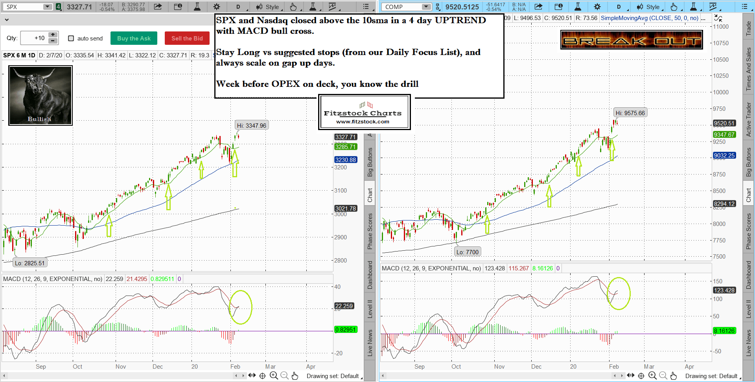Click the zoom in magnifier on SPX chart
755x382 pixels.
pyautogui.click(x=274, y=376)
